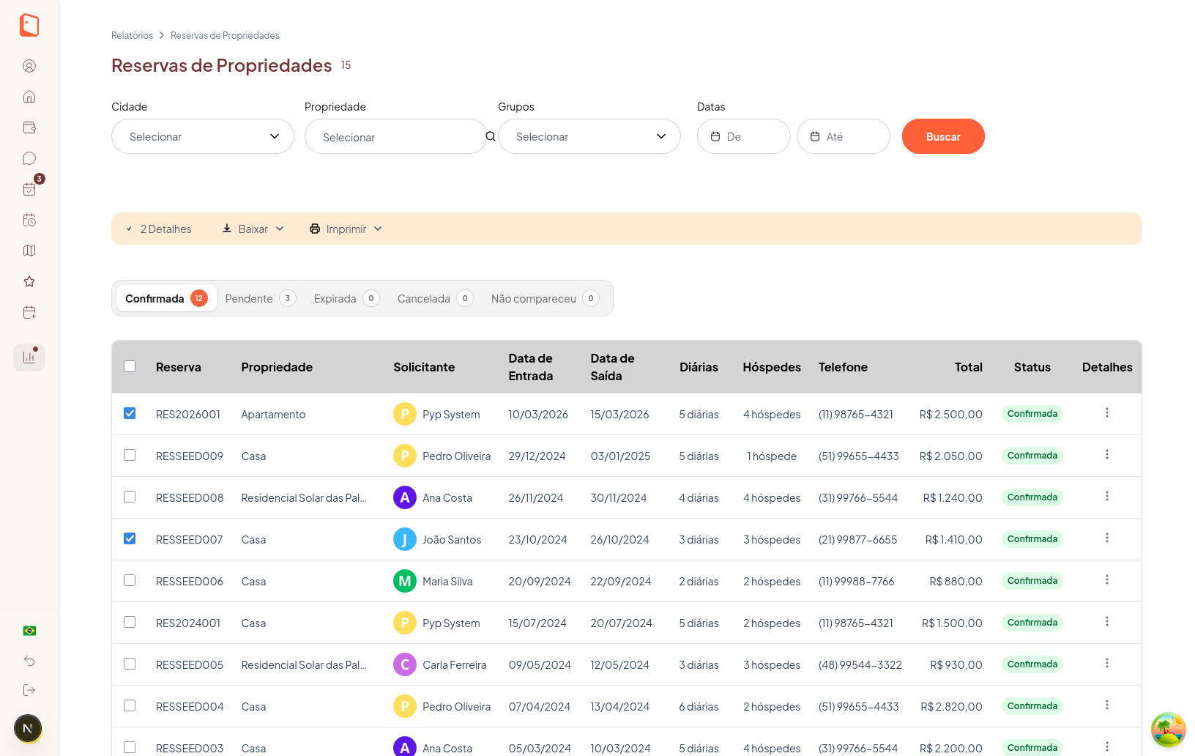
Task: Click Confirmada status badge for RESSEED005
Action: [1032, 664]
